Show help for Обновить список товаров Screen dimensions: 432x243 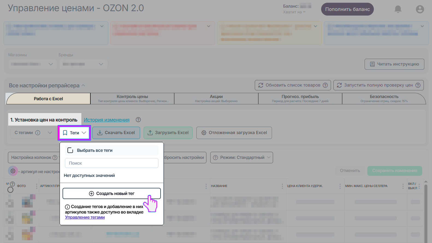325,85
